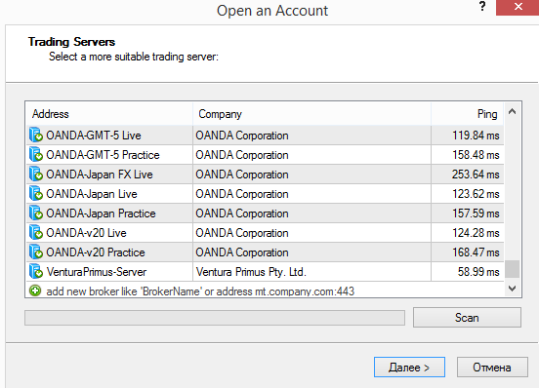Sort by the Ping column header
539x388 pixels.
point(467,114)
